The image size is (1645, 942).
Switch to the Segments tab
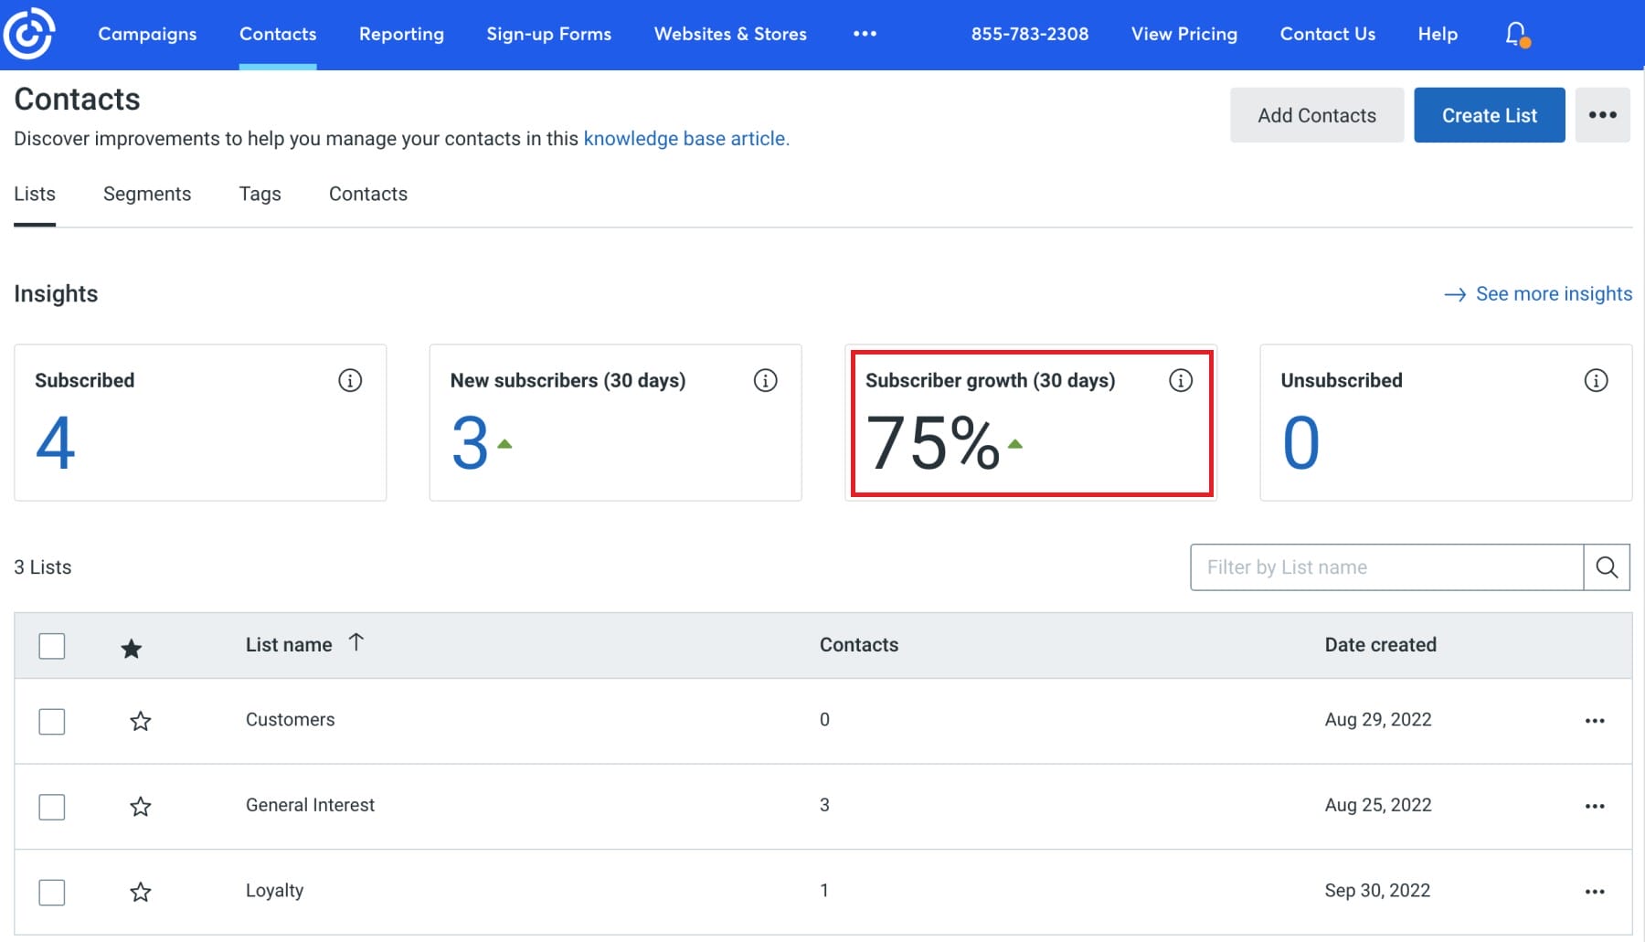click(x=147, y=194)
